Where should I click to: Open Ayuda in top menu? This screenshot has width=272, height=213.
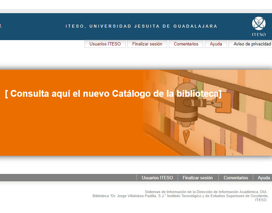coord(216,44)
